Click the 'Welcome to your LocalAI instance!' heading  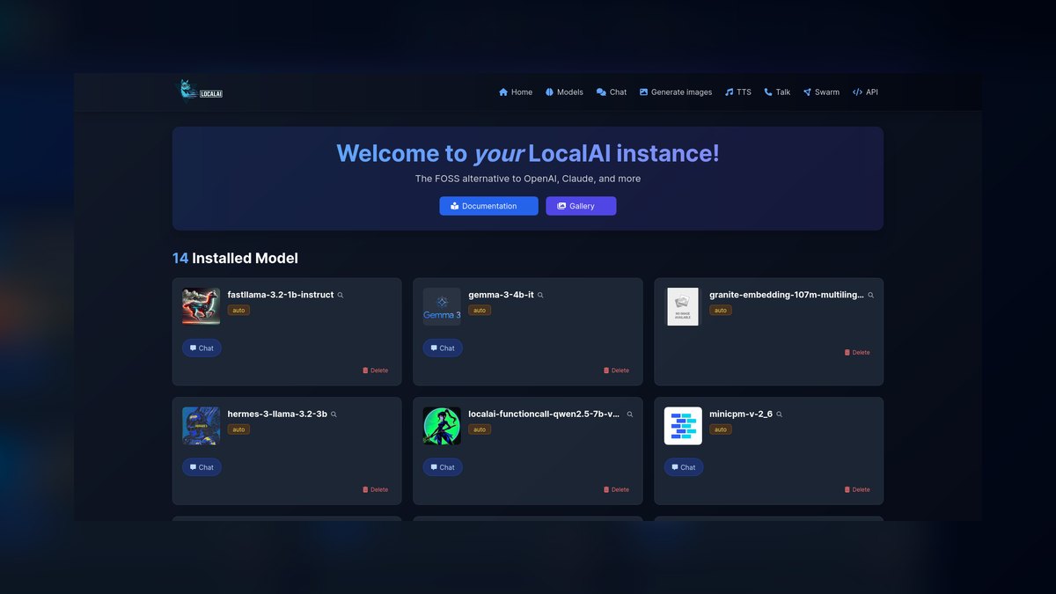click(528, 153)
